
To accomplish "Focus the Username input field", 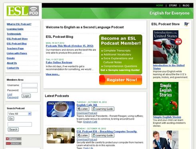I will point(30,85).
